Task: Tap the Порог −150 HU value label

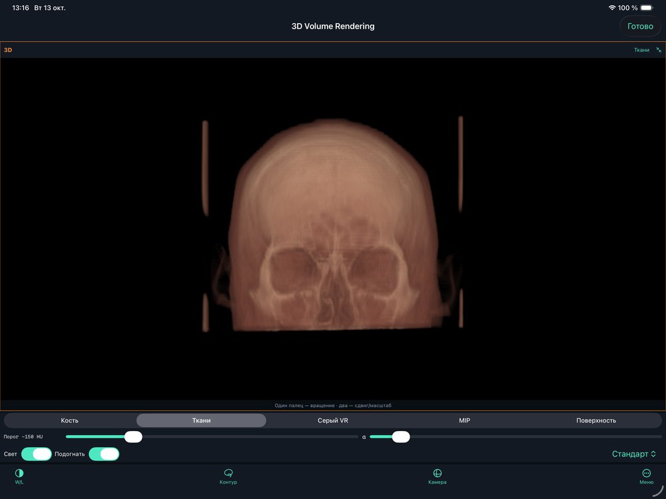Action: 23,436
